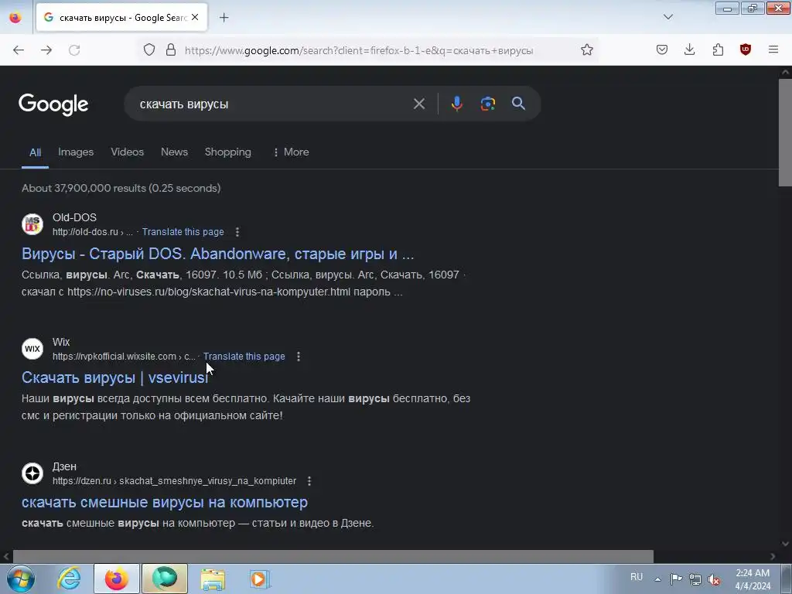Expand the list all tabs chevron

click(667, 17)
